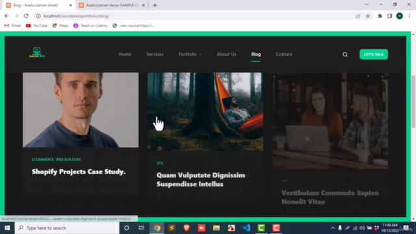Open the website search icon

(345, 55)
